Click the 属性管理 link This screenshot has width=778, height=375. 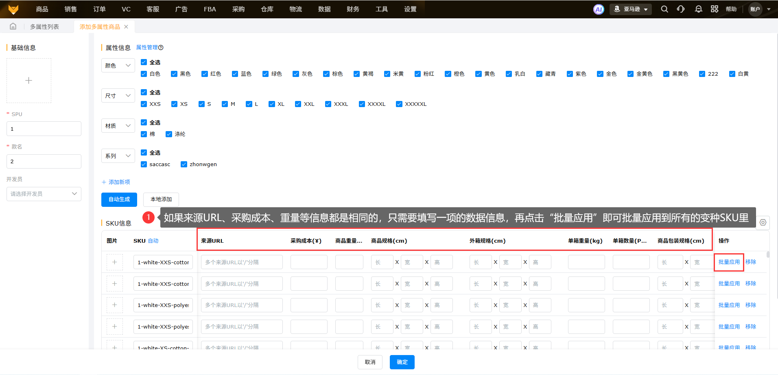(147, 48)
